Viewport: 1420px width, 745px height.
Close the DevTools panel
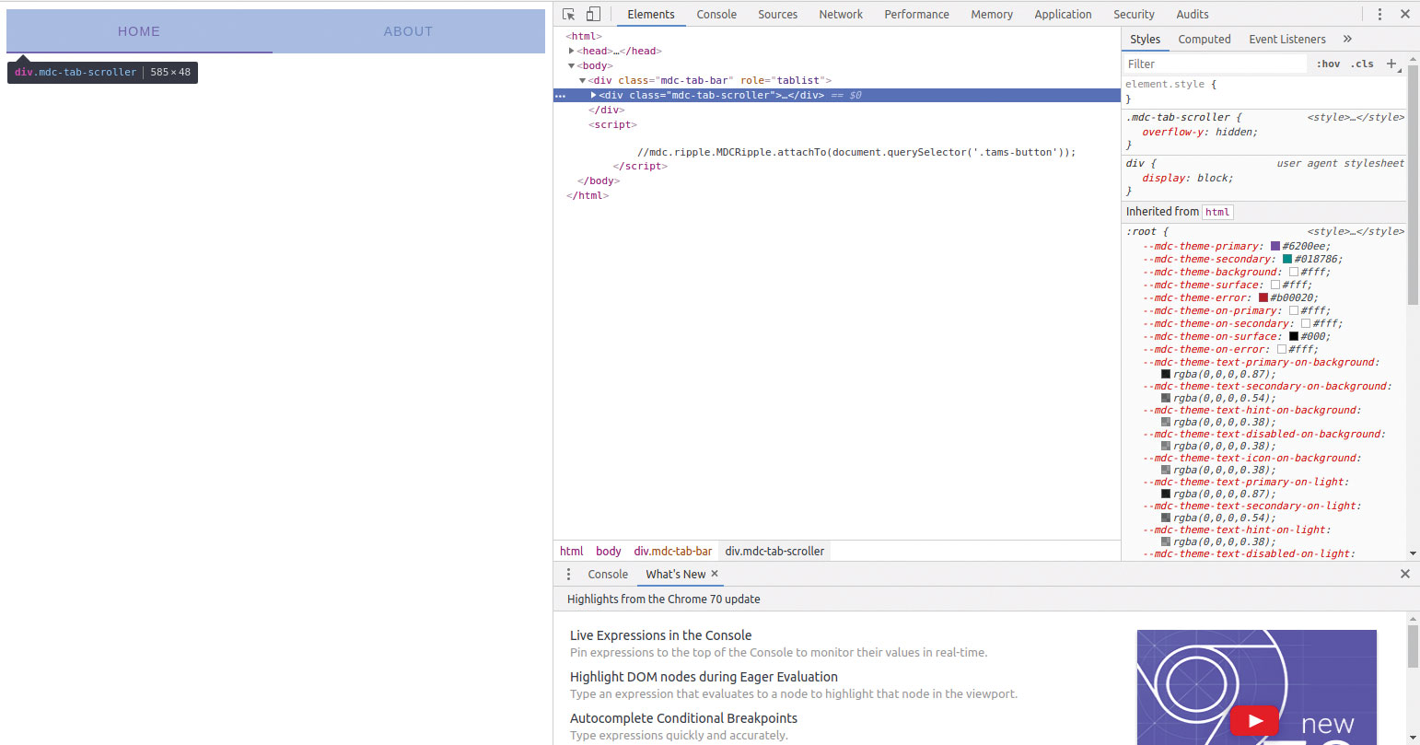[1405, 14]
